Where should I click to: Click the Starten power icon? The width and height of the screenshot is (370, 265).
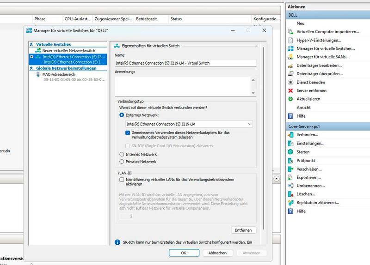pyautogui.click(x=290, y=152)
